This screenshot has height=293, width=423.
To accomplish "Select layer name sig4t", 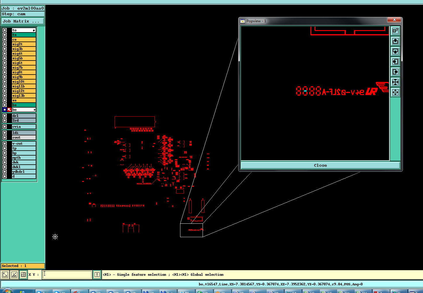I will pyautogui.click(x=24, y=54).
